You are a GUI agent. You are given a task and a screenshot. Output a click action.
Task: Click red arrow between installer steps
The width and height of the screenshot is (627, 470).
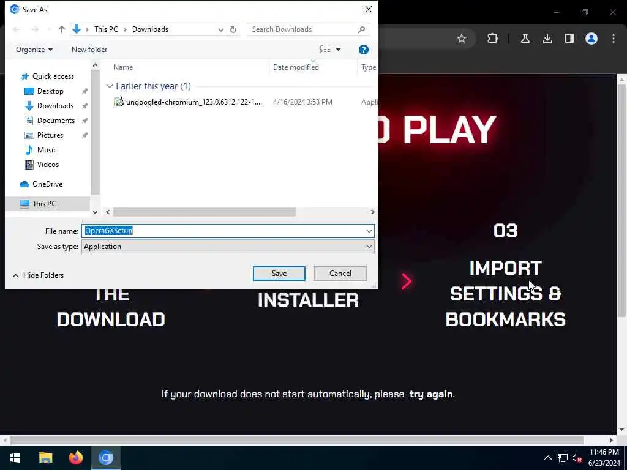(407, 281)
